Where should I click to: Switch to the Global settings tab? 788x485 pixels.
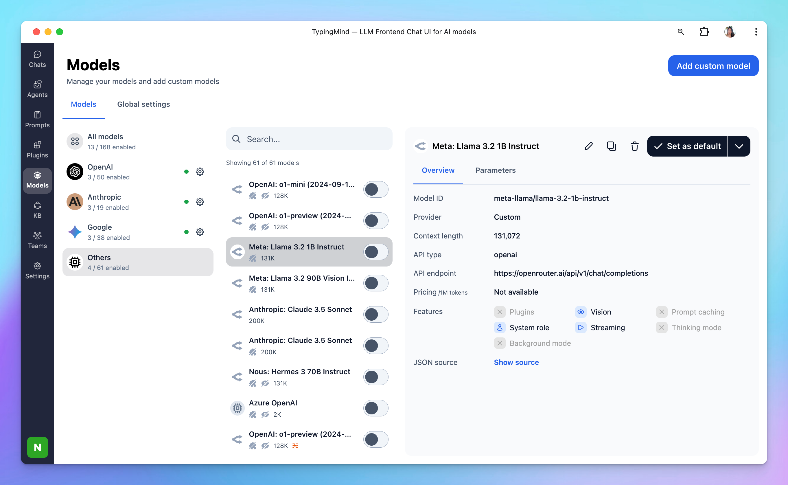[x=143, y=104]
